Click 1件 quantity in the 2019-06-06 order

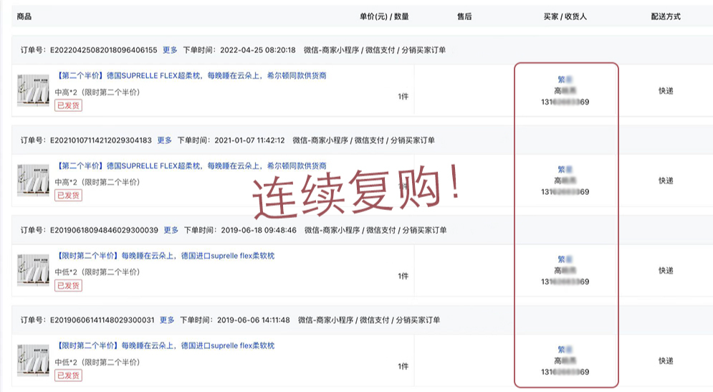coord(403,366)
